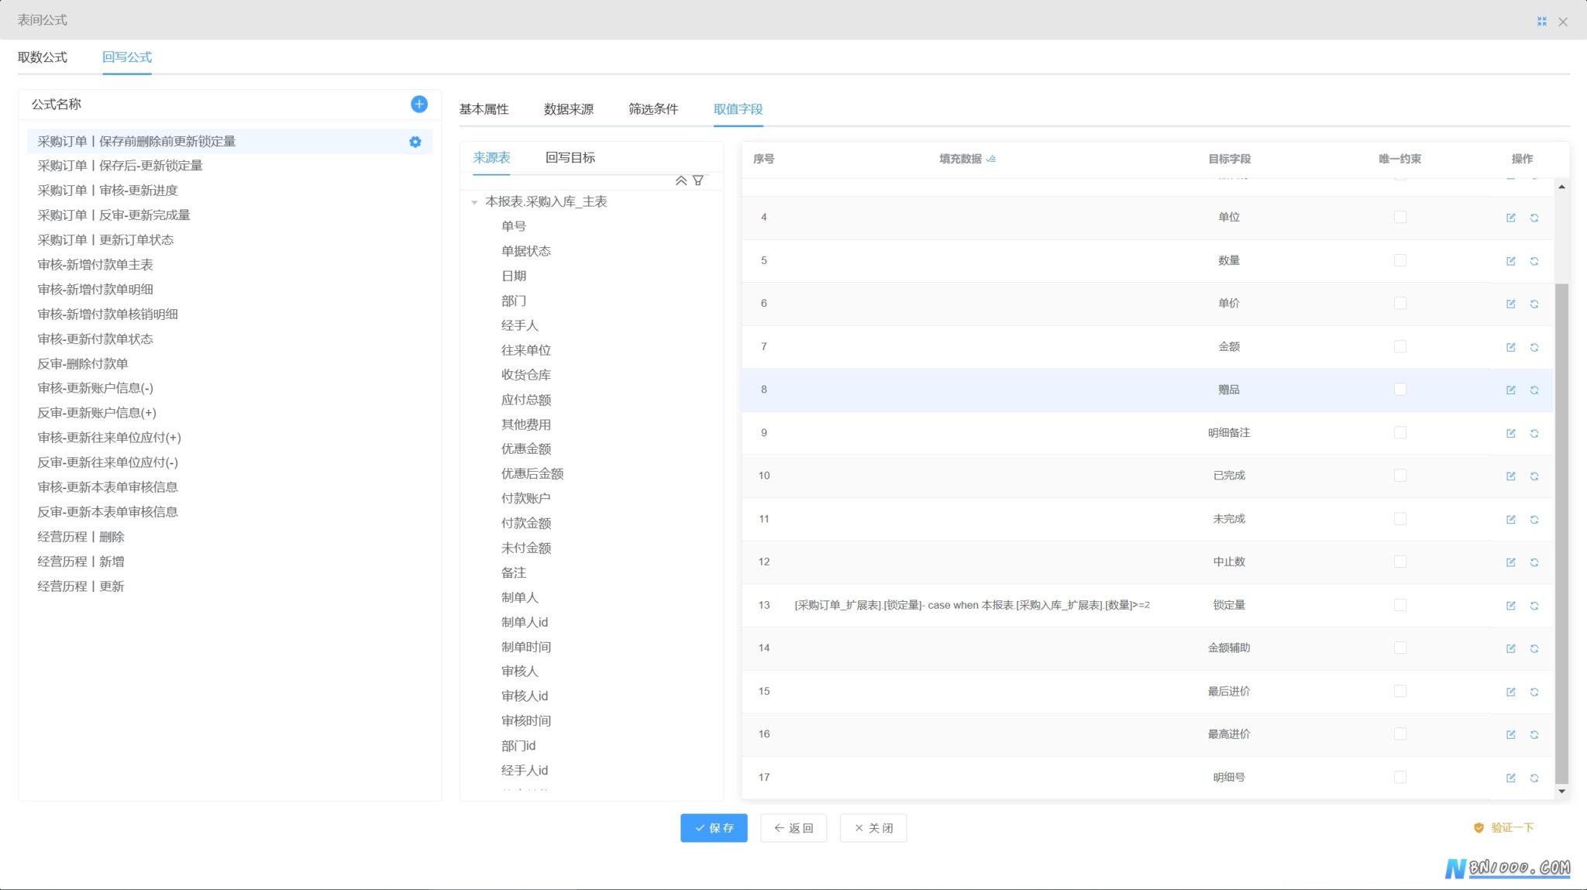
Task: Switch to 回写目标 sub-tab
Action: tap(570, 157)
